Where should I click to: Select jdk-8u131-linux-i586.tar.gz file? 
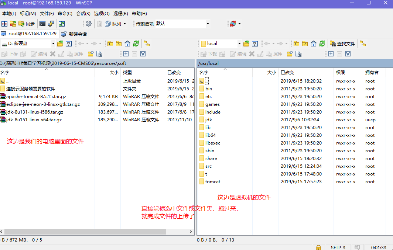point(35,112)
